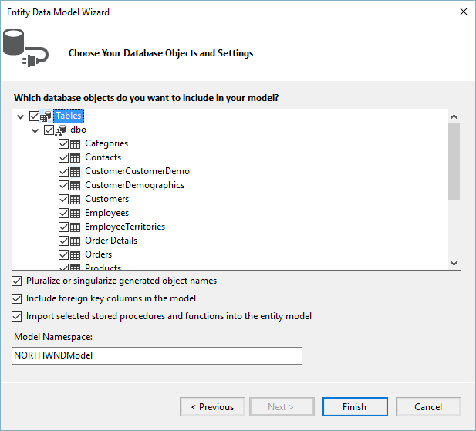Screen dimensions: 476x431
Task: Select the Employees tree row
Action: tap(107, 213)
